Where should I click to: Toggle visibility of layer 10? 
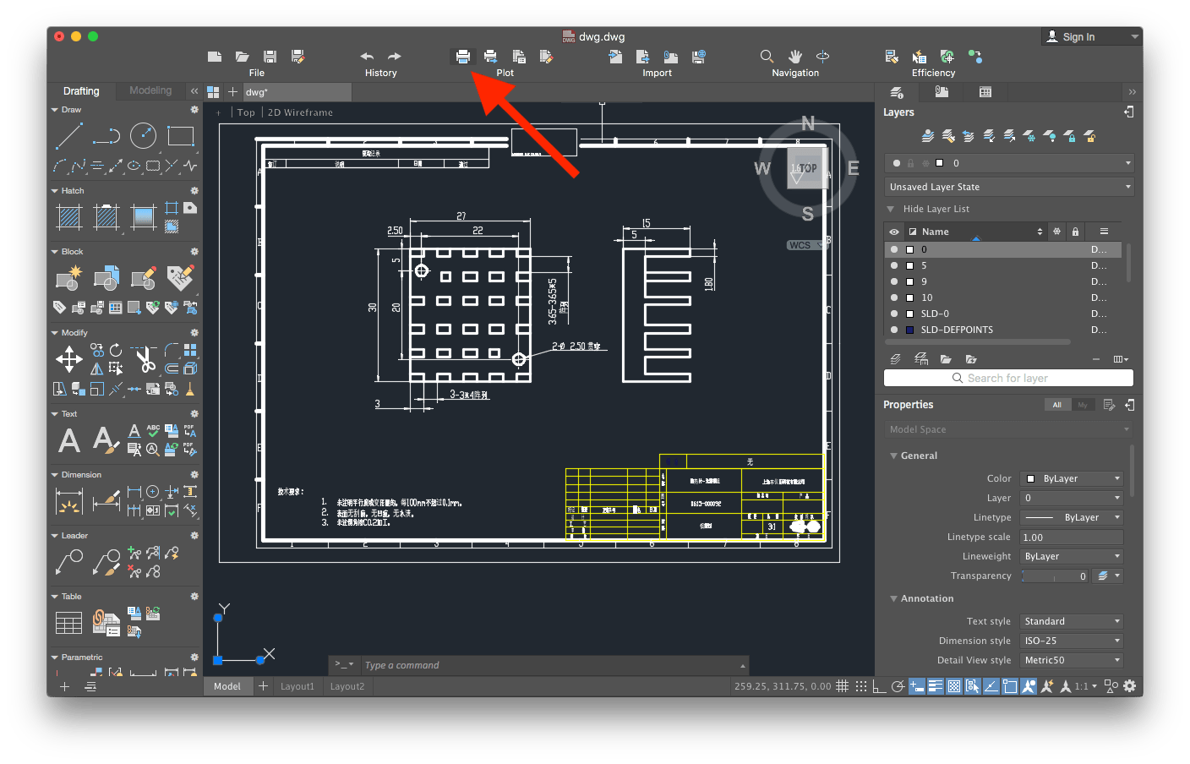coord(894,297)
